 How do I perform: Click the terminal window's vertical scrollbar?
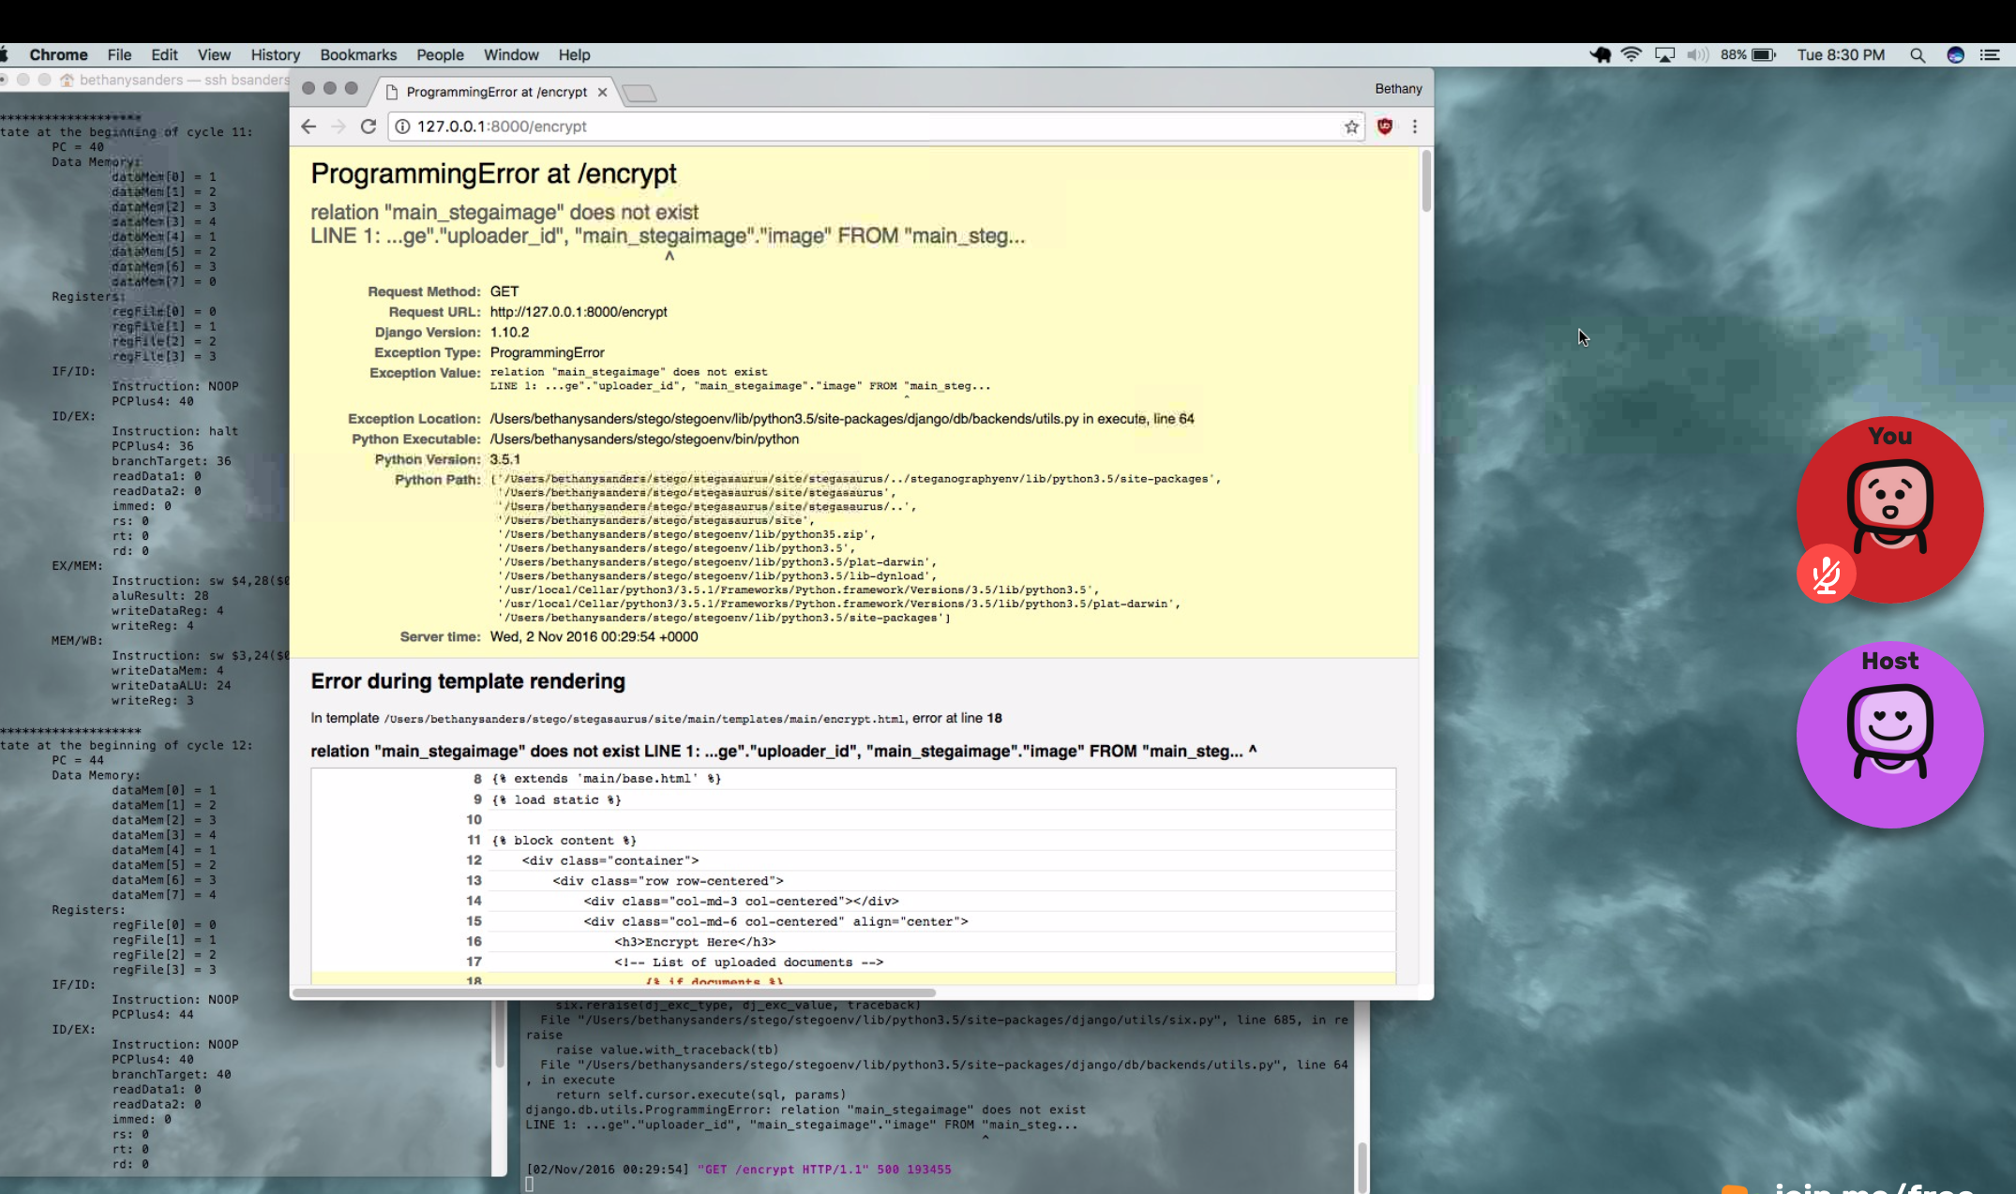click(1362, 1166)
